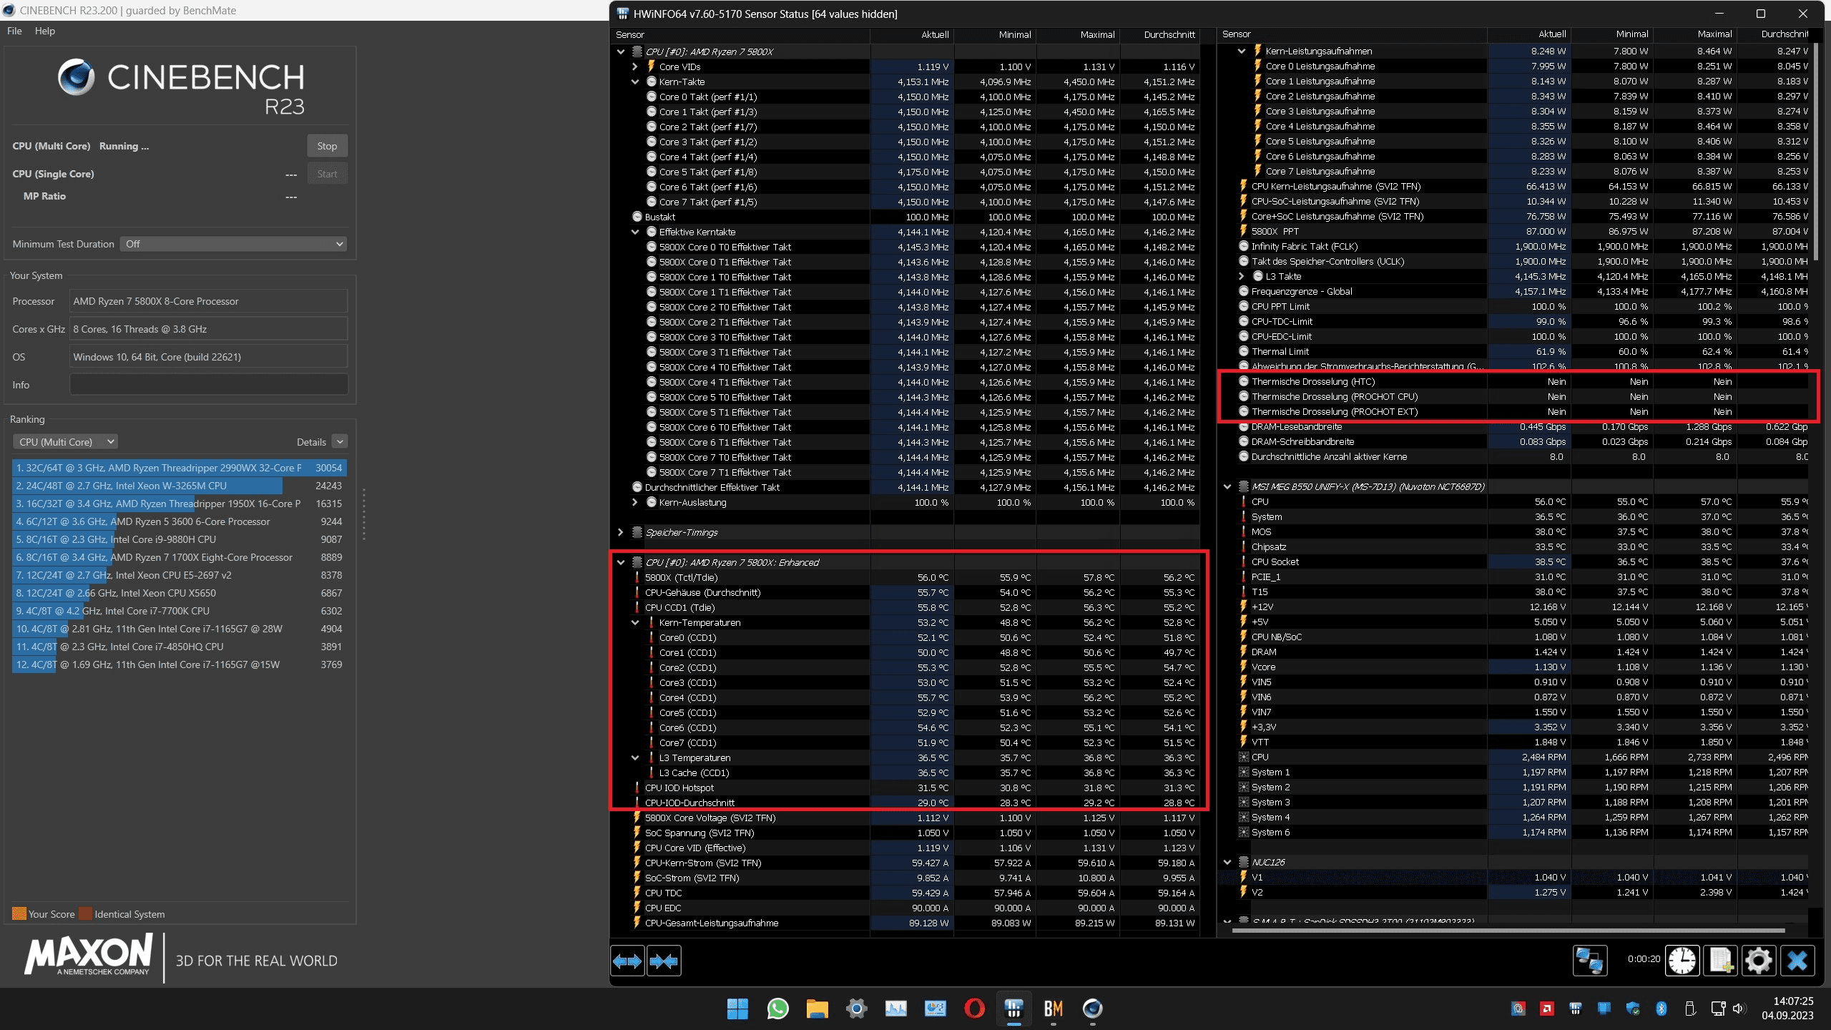Screen dimensions: 1831x1030
Task: Collapse the L3 Temperaturen group
Action: (x=634, y=757)
